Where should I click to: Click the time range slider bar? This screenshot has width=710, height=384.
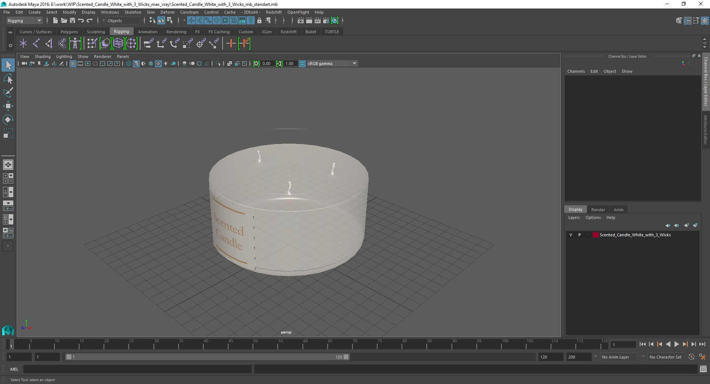[207, 357]
